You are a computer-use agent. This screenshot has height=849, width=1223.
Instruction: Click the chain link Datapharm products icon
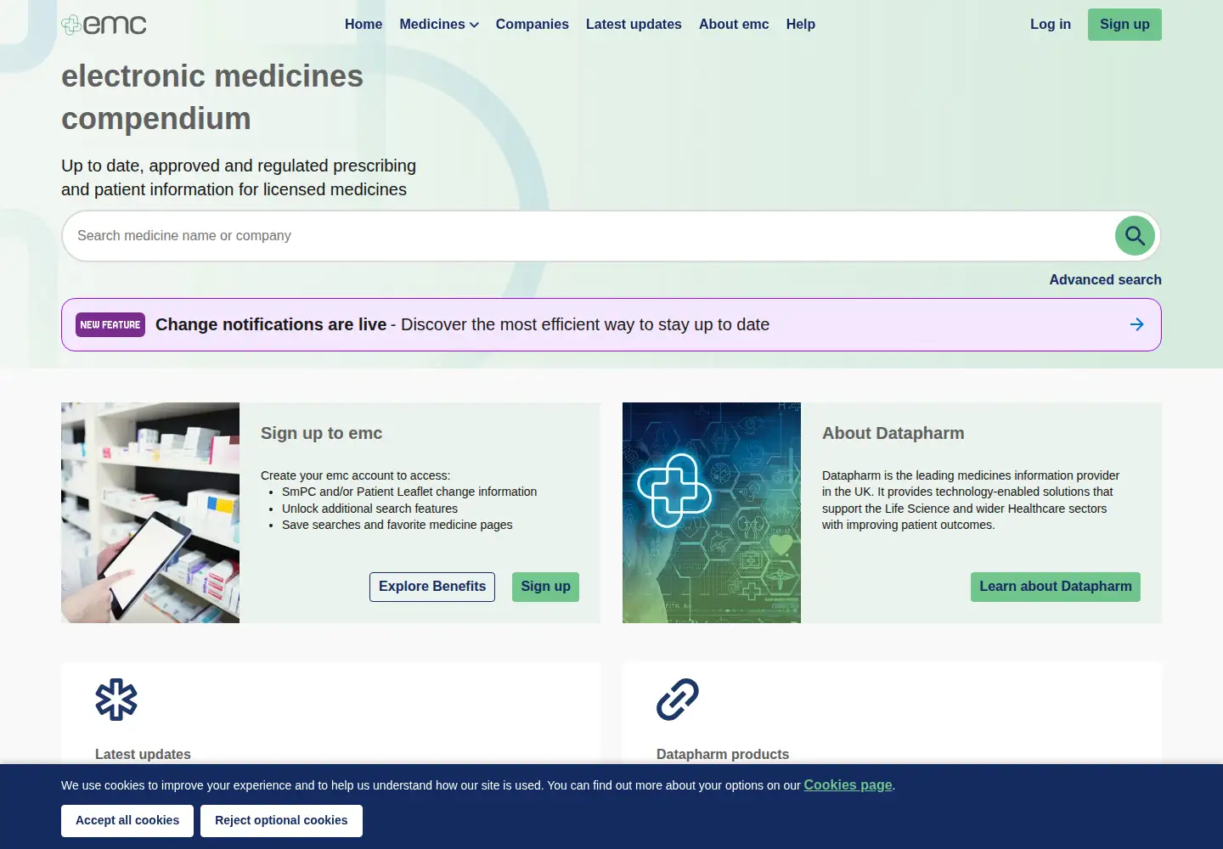[678, 700]
